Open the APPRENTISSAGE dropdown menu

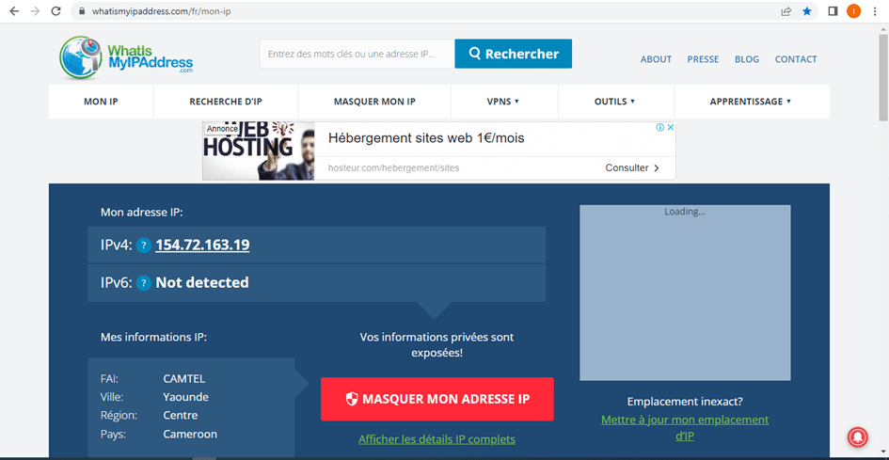750,102
